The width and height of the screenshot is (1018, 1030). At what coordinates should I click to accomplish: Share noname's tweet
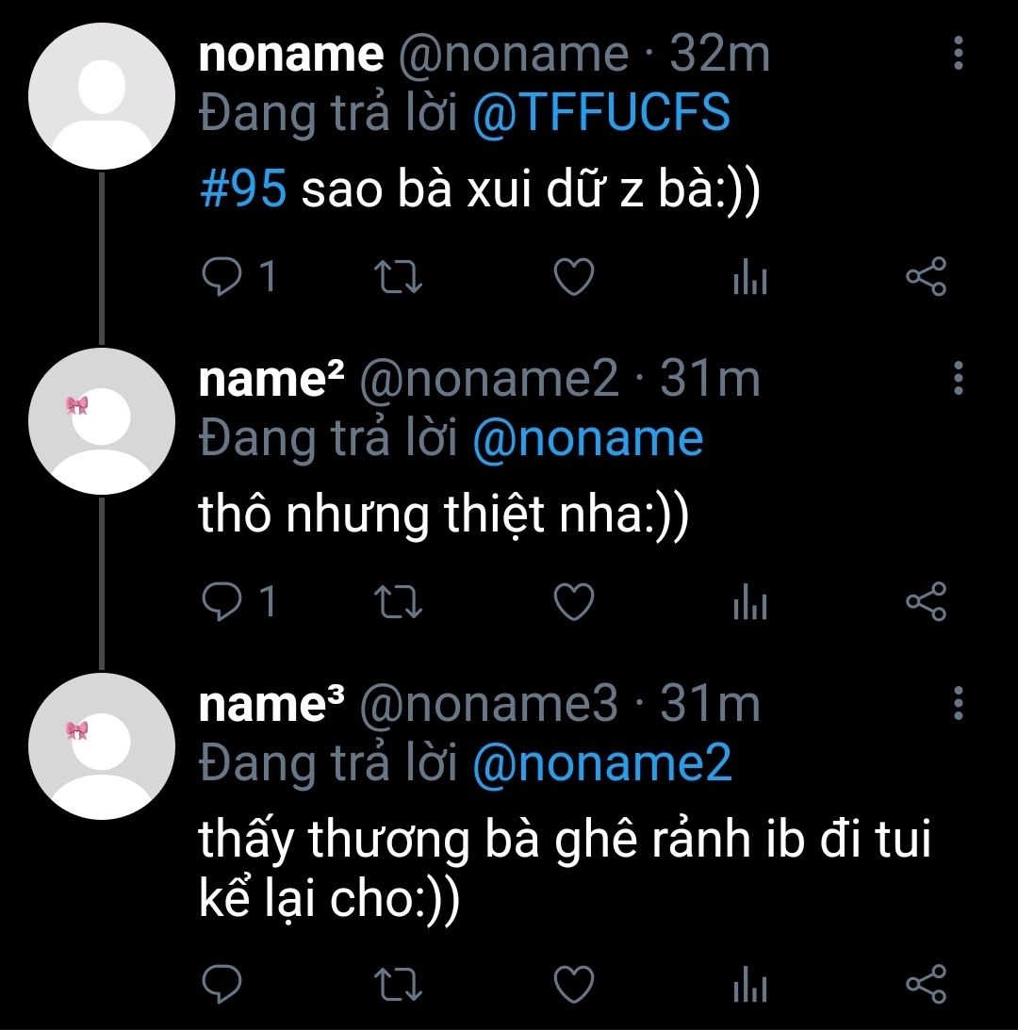click(x=926, y=276)
